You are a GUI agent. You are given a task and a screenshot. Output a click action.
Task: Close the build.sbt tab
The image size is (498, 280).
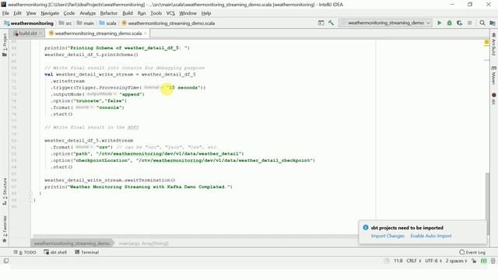point(40,33)
